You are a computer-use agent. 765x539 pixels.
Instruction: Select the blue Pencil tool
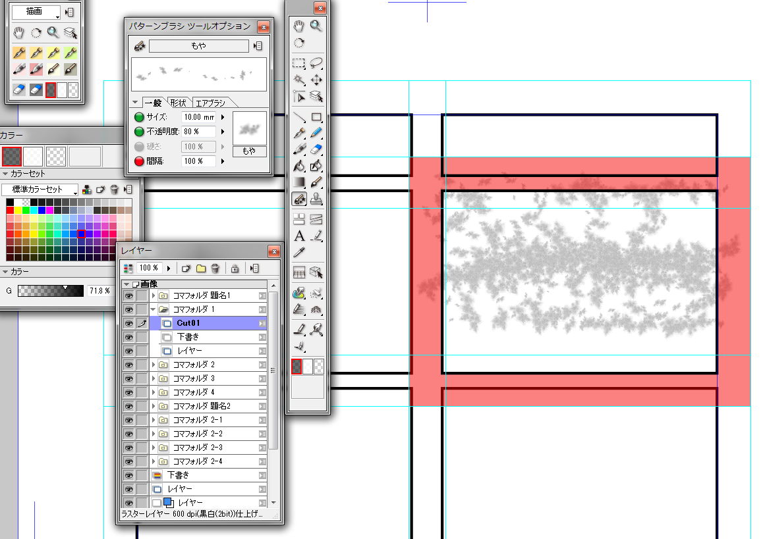(x=316, y=132)
